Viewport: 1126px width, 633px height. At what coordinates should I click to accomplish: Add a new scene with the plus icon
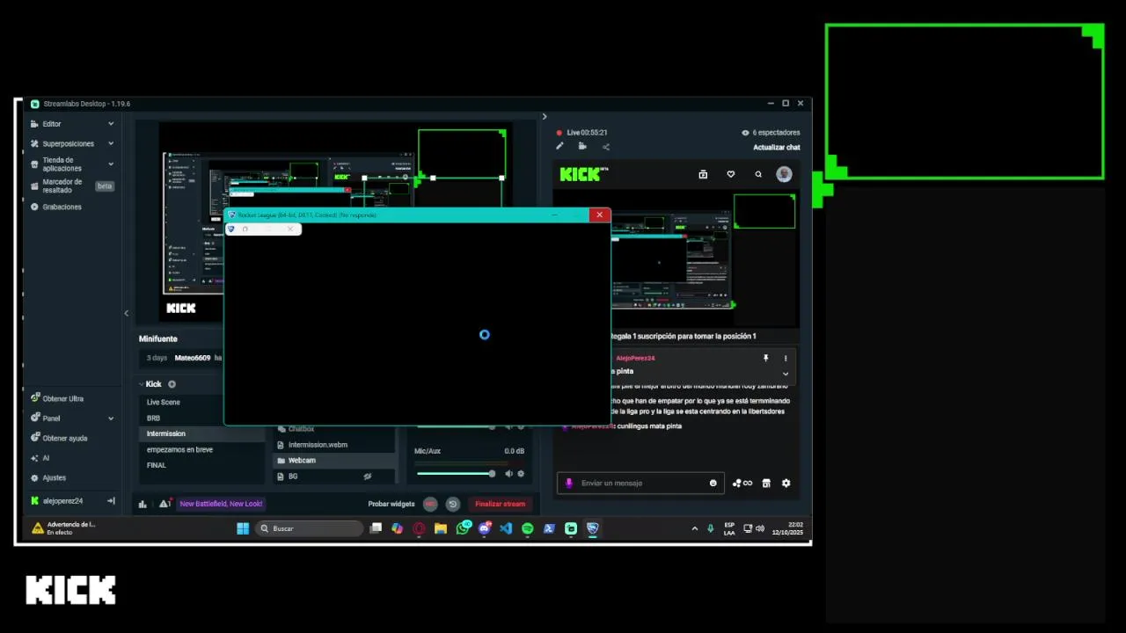(x=172, y=384)
